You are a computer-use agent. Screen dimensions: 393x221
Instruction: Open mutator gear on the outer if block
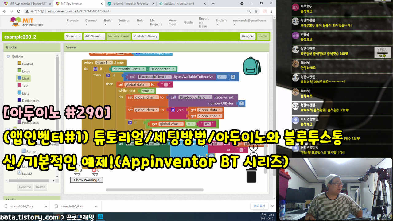95,69
